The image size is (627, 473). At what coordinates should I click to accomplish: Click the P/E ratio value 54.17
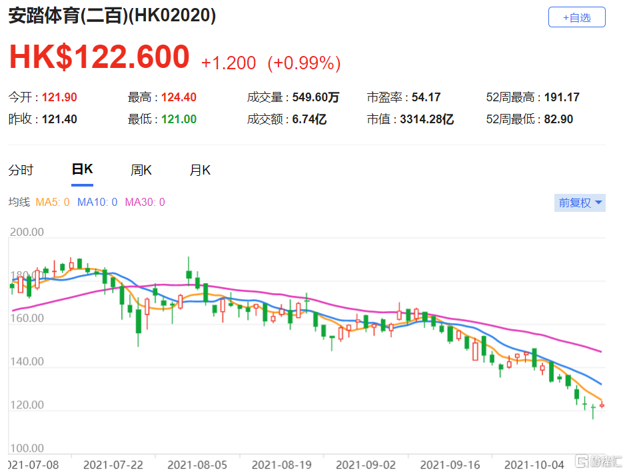[426, 97]
